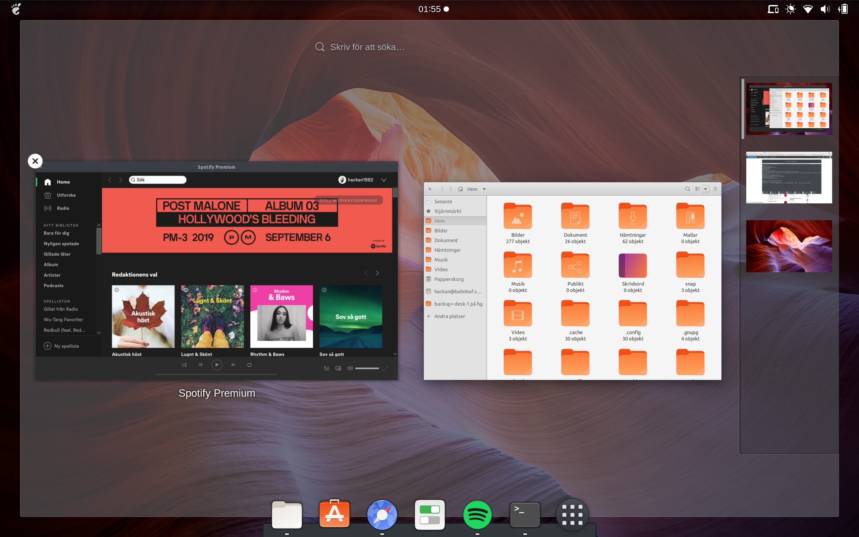Click the Spotify 'Sök' search box
The image size is (859, 537).
pyautogui.click(x=158, y=180)
